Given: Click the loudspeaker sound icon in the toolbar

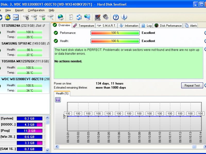Looking at the screenshot, I should 106,17.
